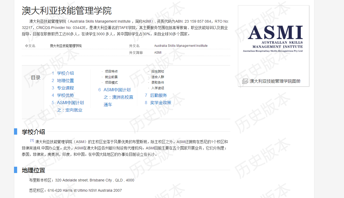Click the [1] reference superscript
Screen dimensions: 344x198
click(32, 140)
